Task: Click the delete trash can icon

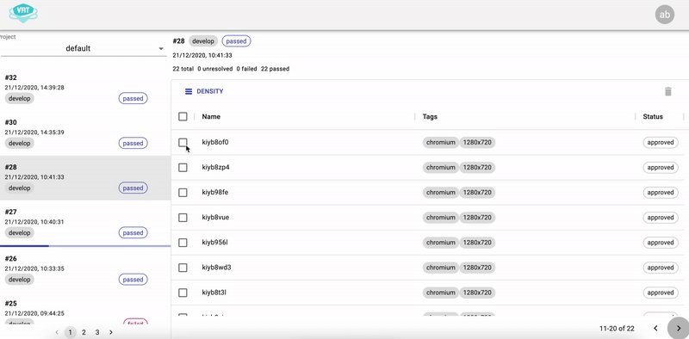Action: (668, 91)
